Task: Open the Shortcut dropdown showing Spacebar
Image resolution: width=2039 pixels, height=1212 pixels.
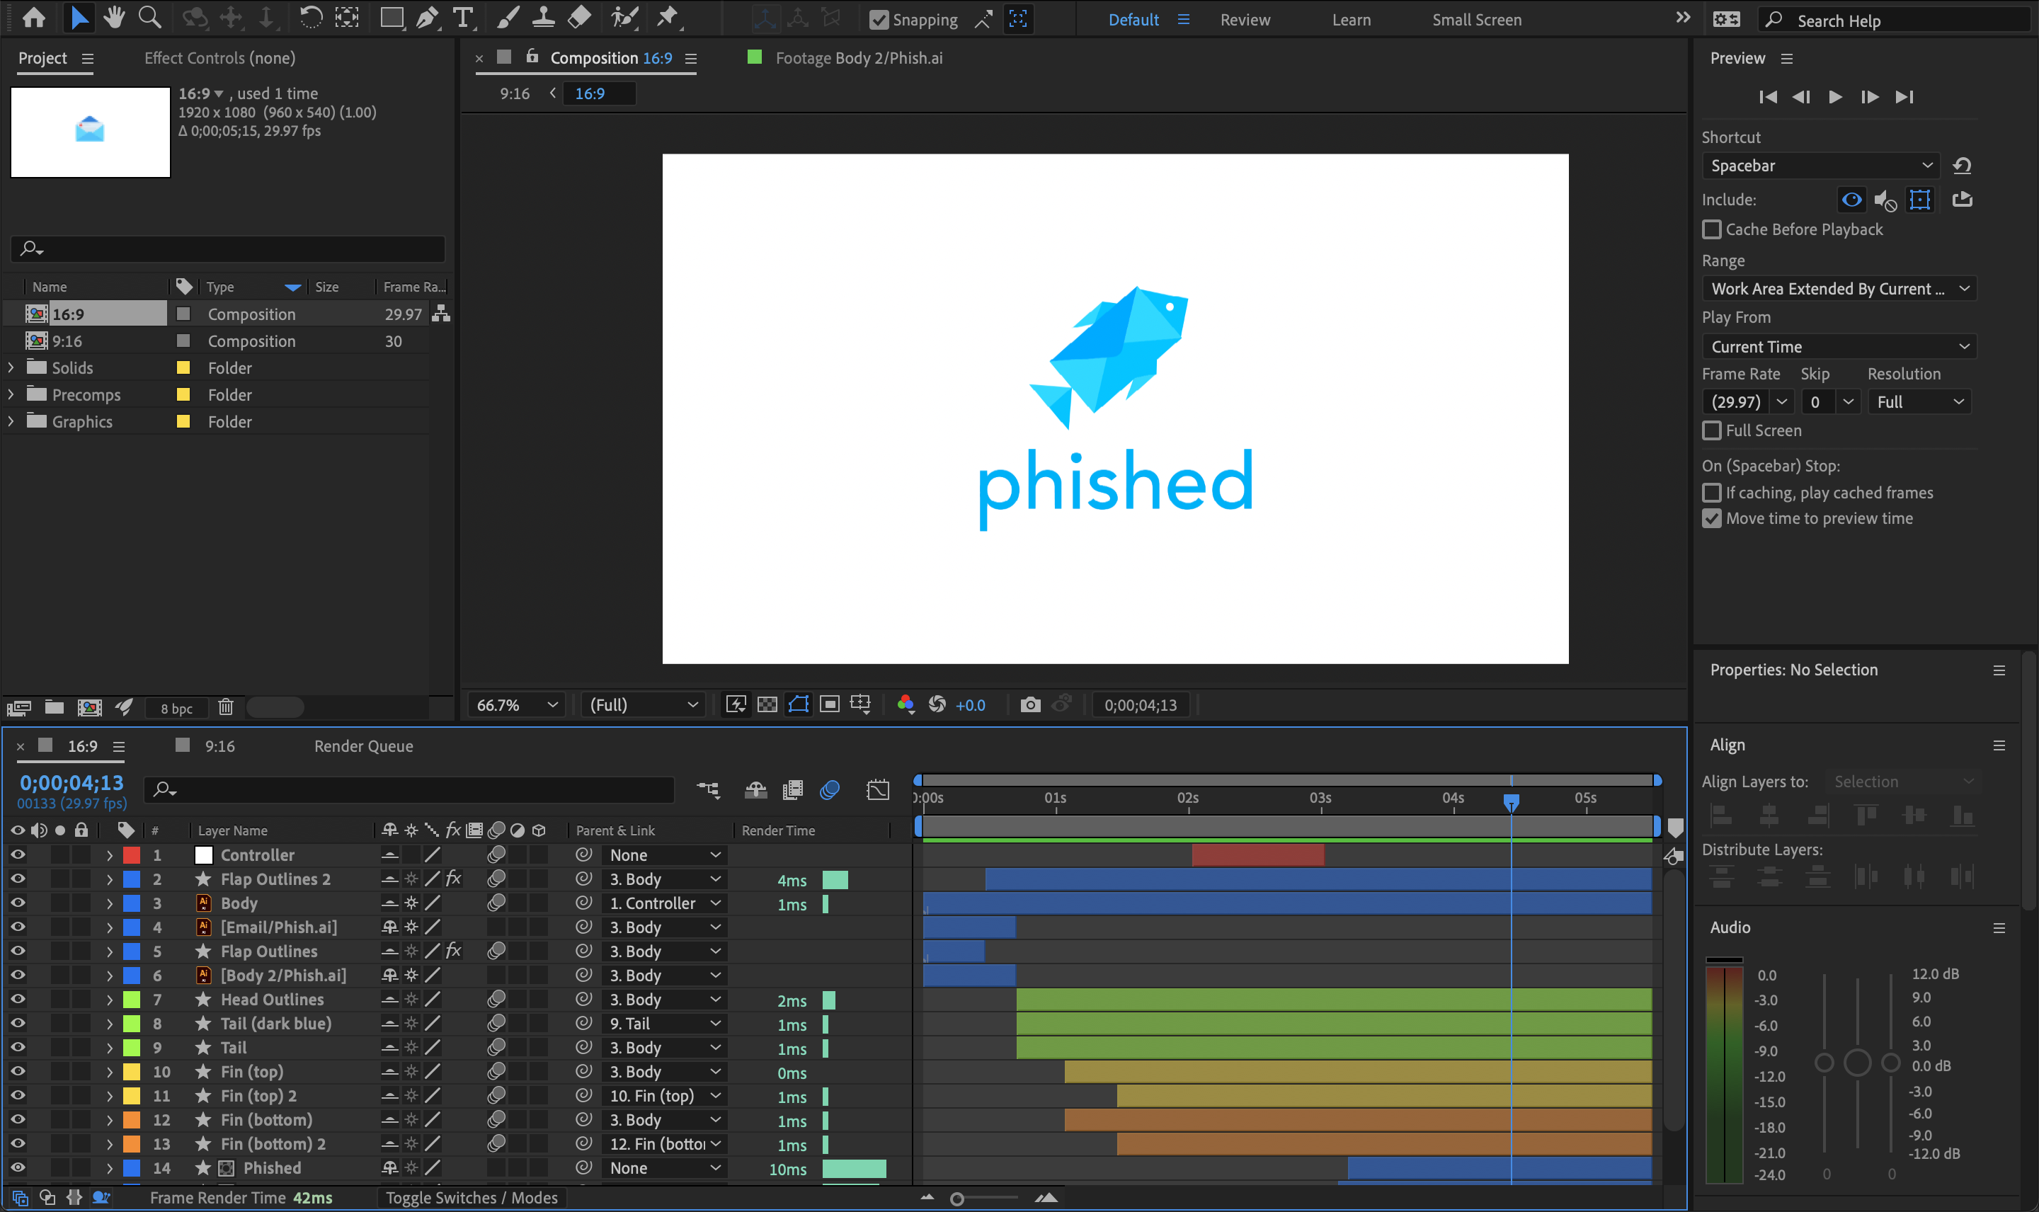Action: point(1821,166)
